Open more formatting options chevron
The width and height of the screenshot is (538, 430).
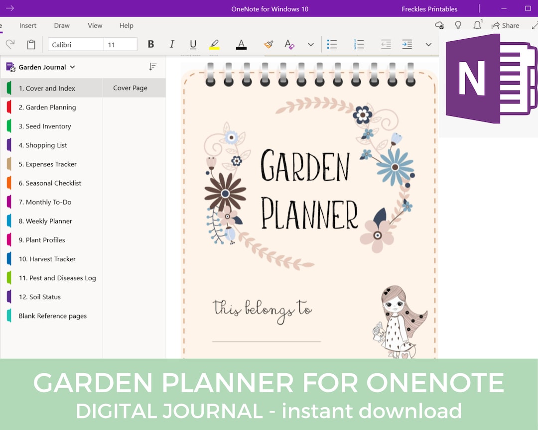[428, 44]
